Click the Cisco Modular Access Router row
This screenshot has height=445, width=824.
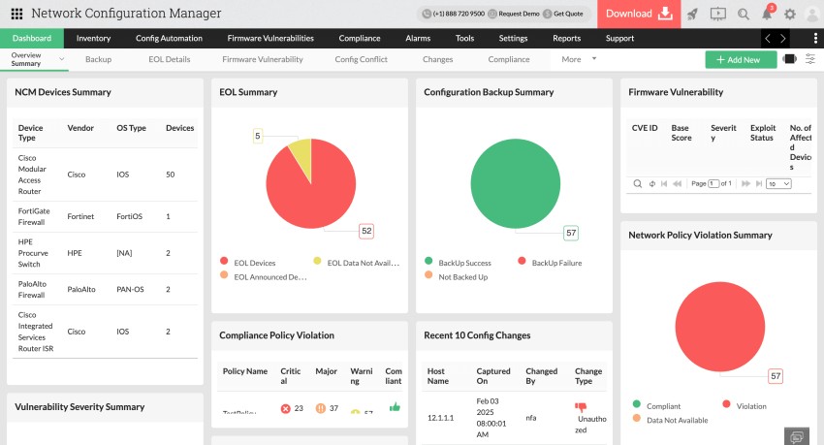click(105, 175)
